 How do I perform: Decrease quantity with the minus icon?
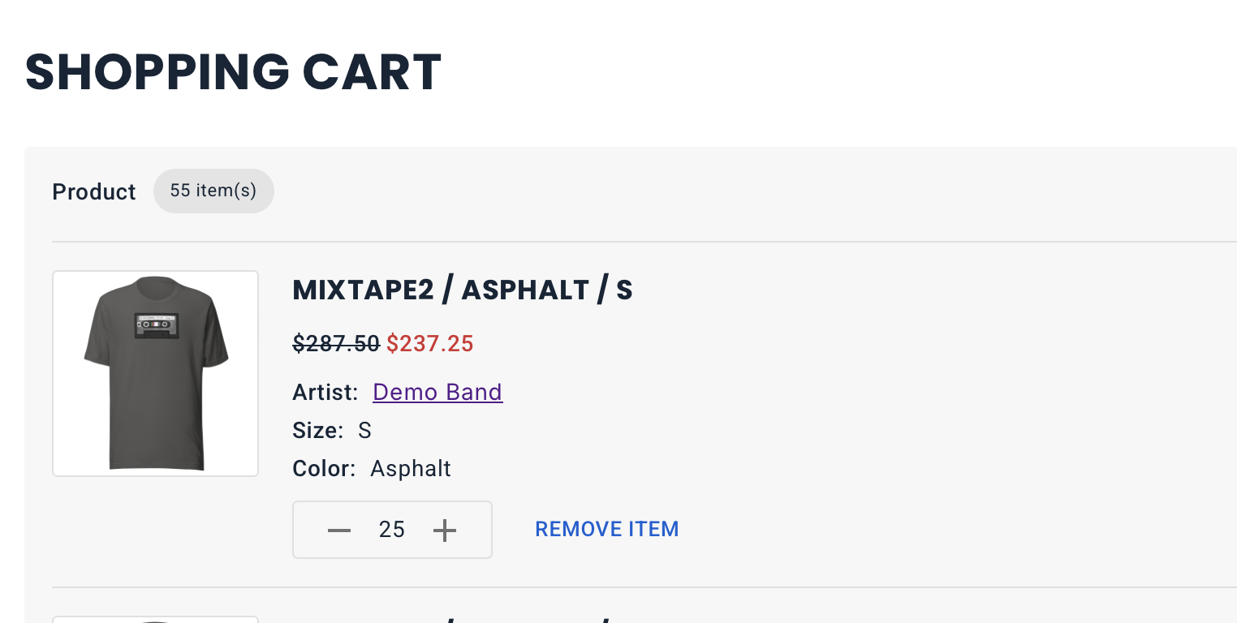click(x=339, y=531)
